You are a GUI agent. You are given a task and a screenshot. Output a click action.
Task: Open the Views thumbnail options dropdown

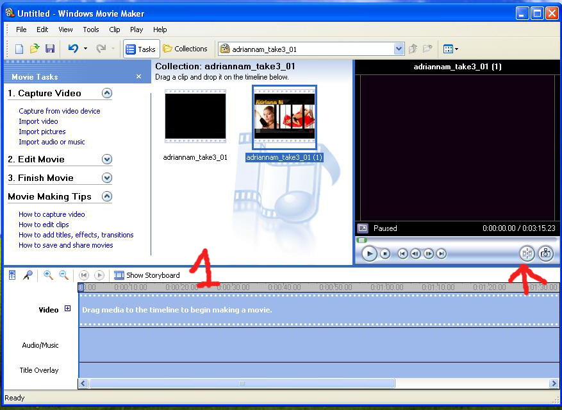(450, 49)
